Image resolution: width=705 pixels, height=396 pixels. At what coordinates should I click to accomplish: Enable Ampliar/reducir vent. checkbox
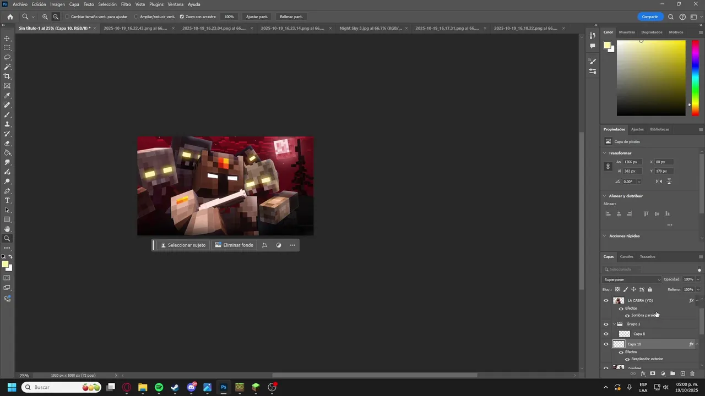pyautogui.click(x=136, y=16)
